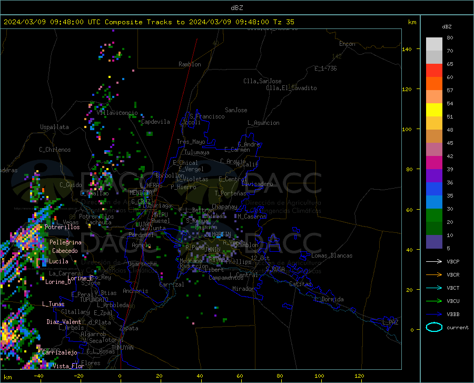Click the C_Chilenos label

click(x=55, y=150)
